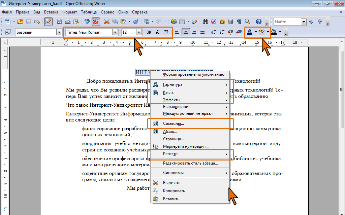Click the Insert Table icon
The height and width of the screenshot is (215, 345).
click(x=182, y=22)
